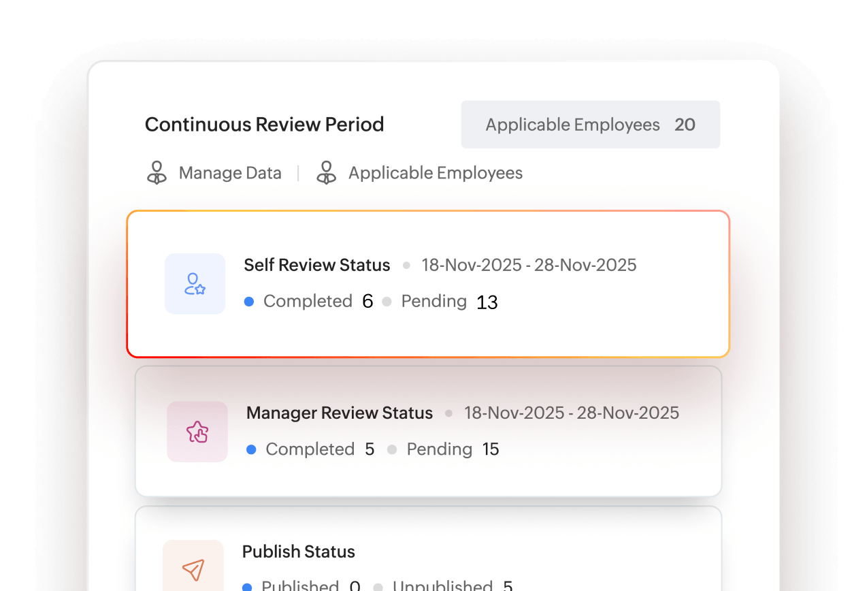
Task: Toggle the Completed status indicator in Manager Review
Action: [x=252, y=449]
